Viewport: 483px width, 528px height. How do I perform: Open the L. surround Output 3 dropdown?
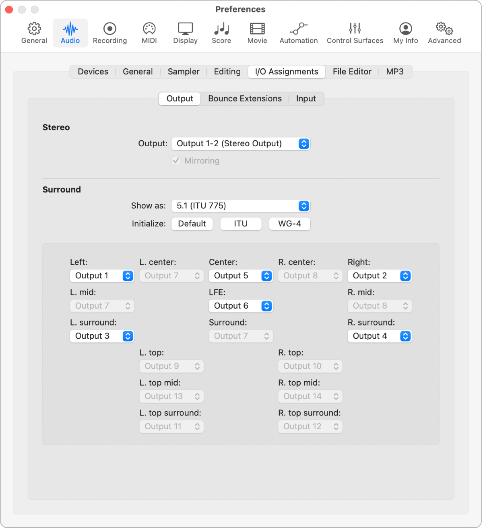click(x=102, y=336)
